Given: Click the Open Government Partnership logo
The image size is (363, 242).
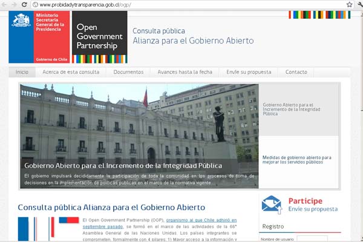Looking at the screenshot, I should coord(99,37).
